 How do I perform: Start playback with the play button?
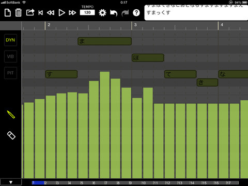[61, 13]
